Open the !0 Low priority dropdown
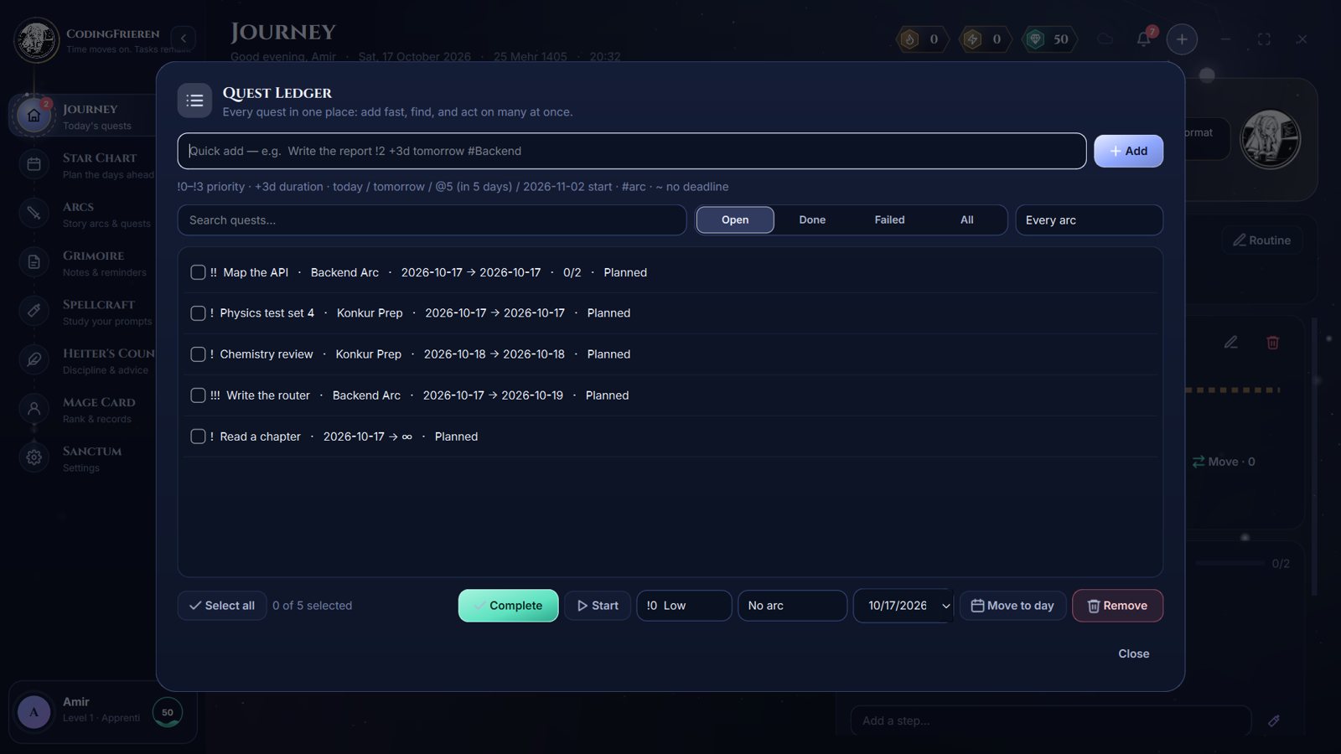Screen dimensions: 1341x754 (x=684, y=606)
